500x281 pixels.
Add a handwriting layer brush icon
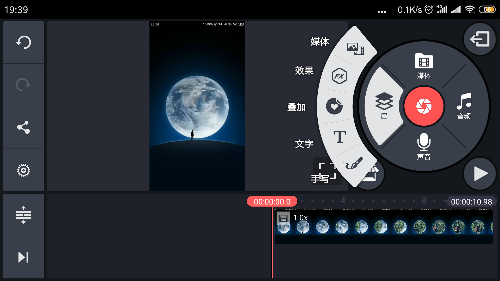[353, 163]
